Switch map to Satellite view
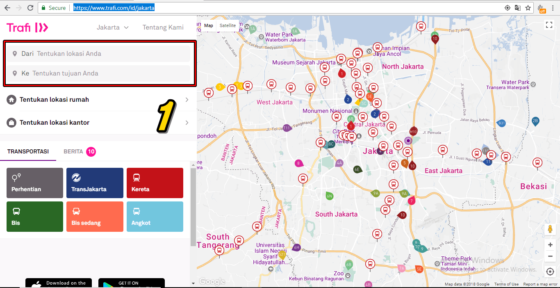Screen dimensions: 560x288 [x=228, y=25]
